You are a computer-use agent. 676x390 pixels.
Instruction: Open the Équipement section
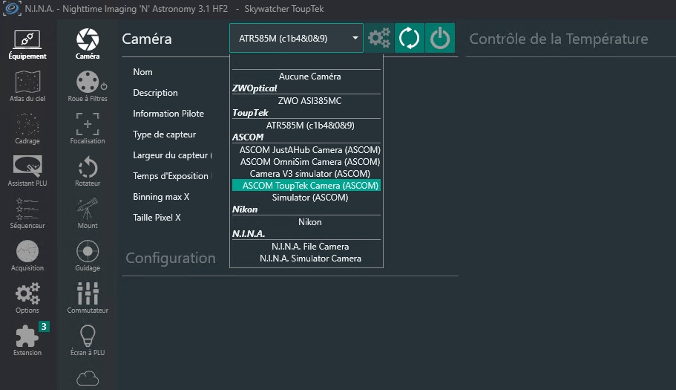27,45
